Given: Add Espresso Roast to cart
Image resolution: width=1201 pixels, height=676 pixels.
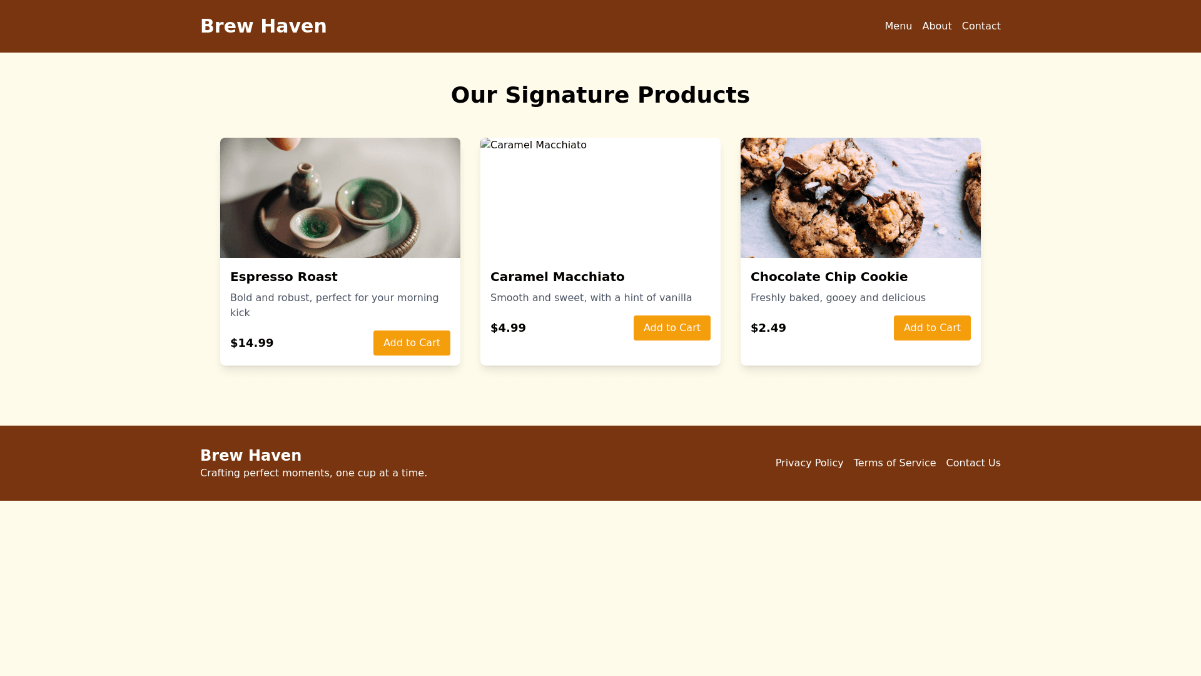Looking at the screenshot, I should coord(412,343).
